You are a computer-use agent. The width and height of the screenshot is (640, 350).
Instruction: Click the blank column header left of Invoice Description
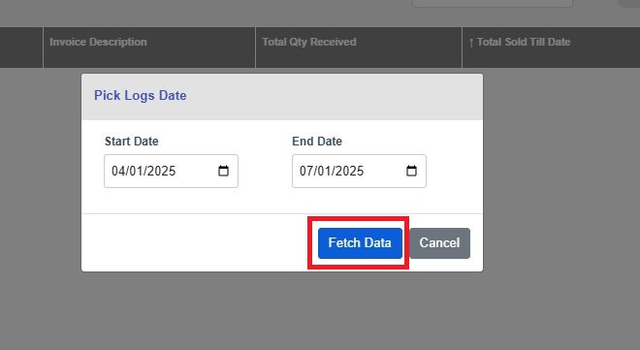click(x=21, y=48)
